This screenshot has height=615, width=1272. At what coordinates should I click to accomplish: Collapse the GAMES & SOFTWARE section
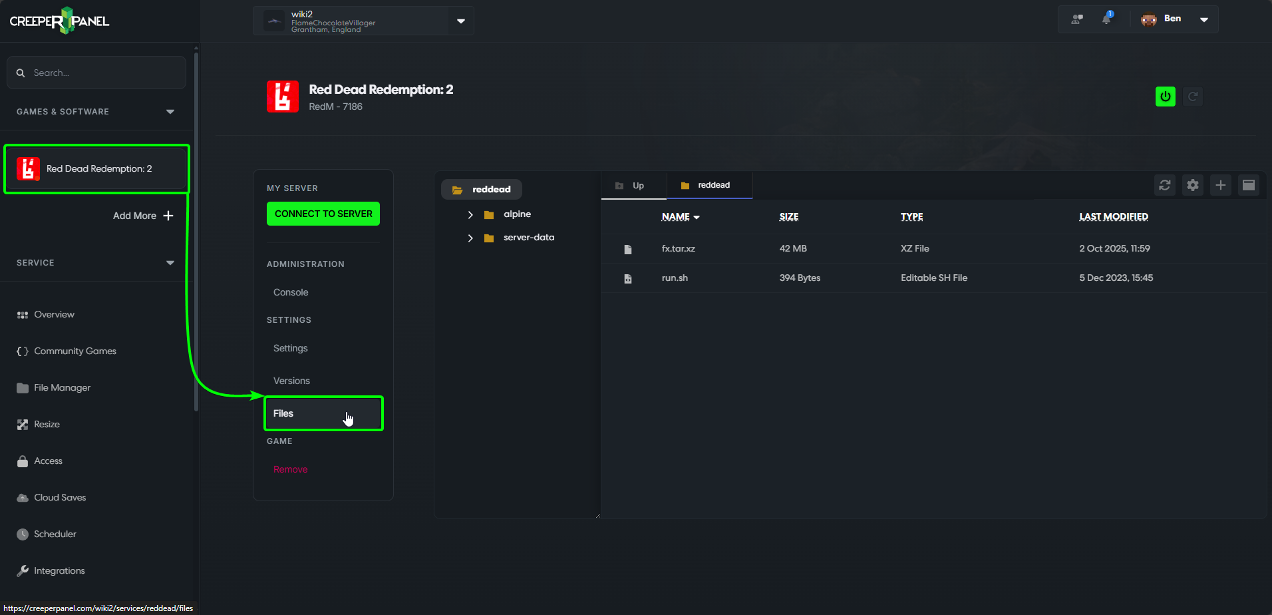(170, 111)
